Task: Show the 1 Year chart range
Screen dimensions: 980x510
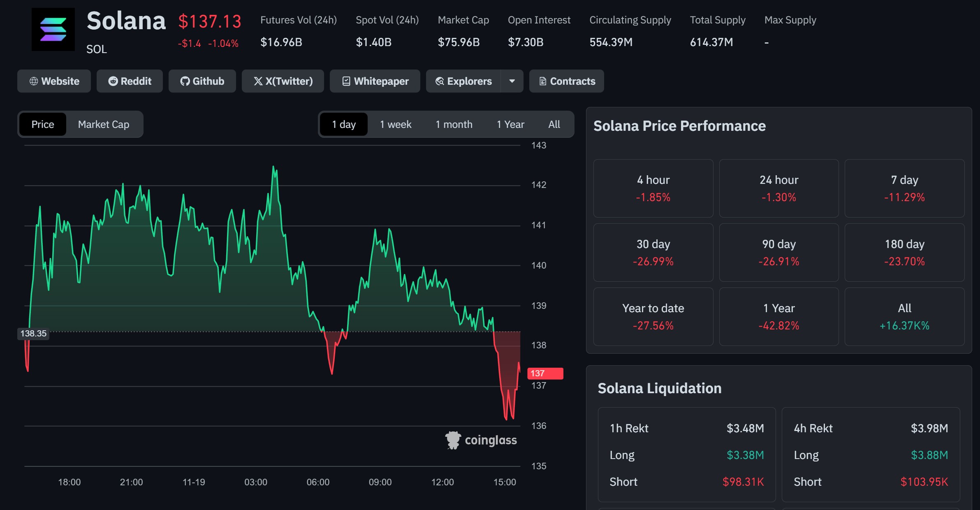Action: (x=510, y=124)
